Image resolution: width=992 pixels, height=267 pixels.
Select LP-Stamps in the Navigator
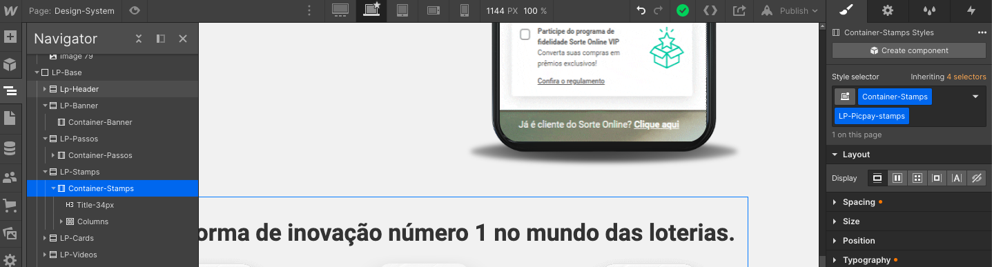click(x=79, y=172)
